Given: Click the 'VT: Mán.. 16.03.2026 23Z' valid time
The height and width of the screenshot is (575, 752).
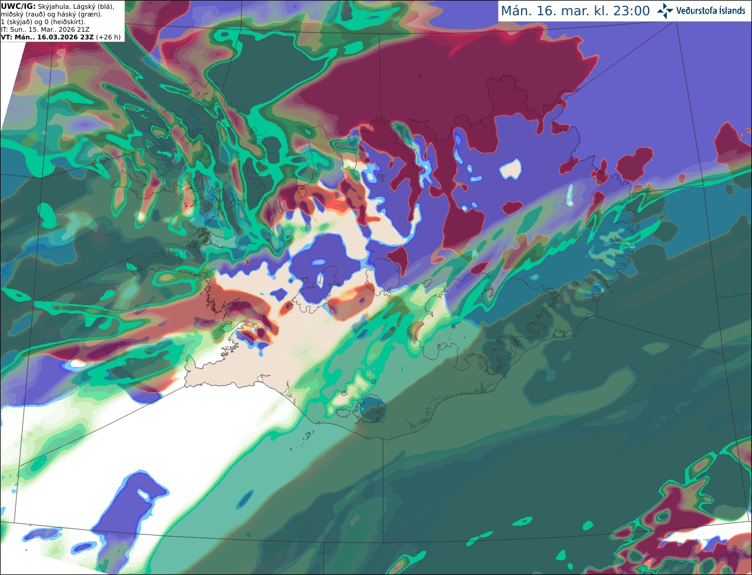Looking at the screenshot, I should pyautogui.click(x=48, y=37).
